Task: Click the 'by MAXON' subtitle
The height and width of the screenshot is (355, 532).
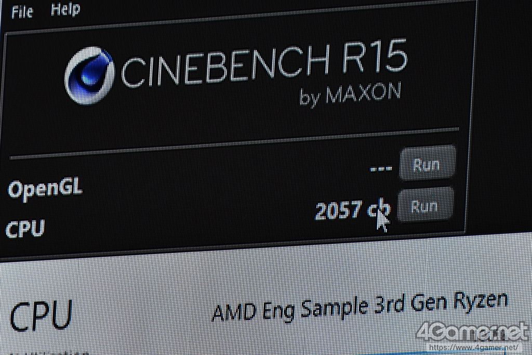Action: 350,94
